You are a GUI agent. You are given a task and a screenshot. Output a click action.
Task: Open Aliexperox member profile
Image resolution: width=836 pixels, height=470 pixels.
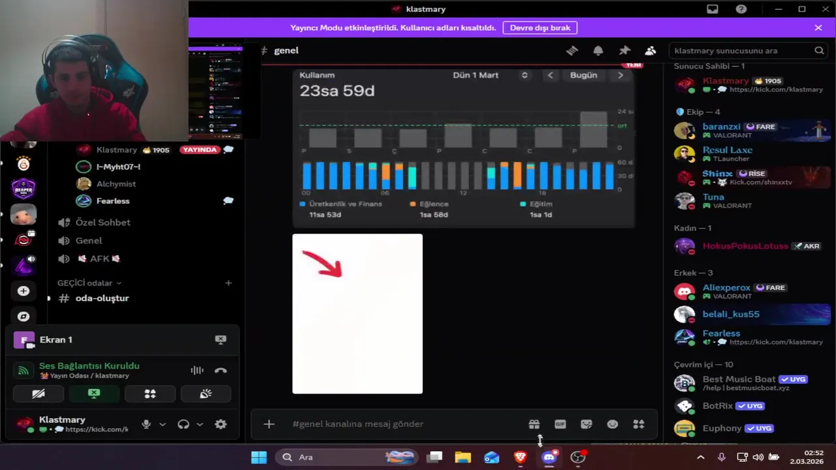[751, 291]
